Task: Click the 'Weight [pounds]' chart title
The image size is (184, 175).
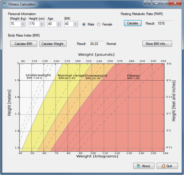Action: click(x=96, y=54)
